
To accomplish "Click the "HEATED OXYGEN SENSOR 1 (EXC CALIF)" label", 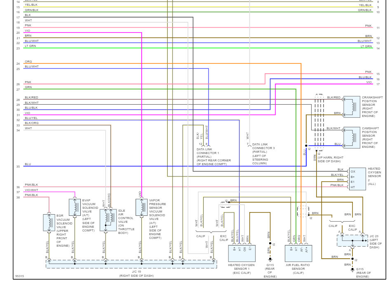I will 241,269.
